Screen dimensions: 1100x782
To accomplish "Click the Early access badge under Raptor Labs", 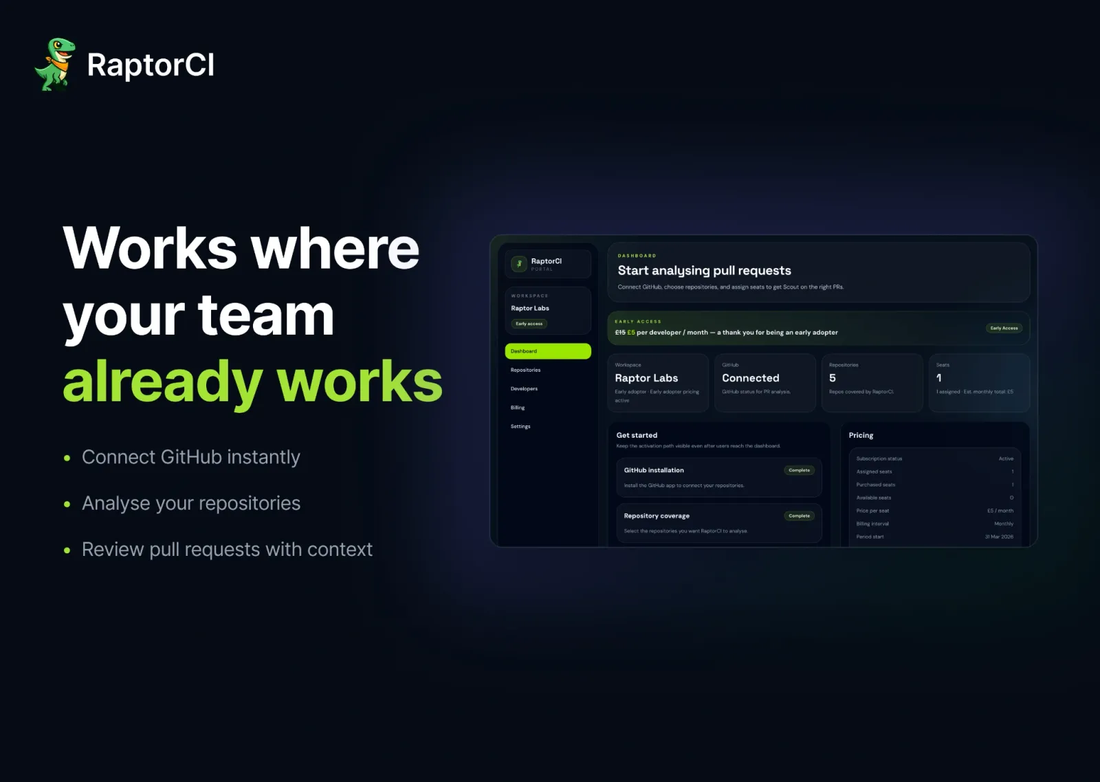I will click(529, 324).
